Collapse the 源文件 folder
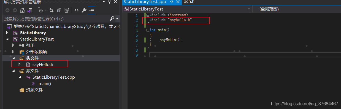Image resolution: width=341 pixels, height=109 pixels. tap(13, 71)
